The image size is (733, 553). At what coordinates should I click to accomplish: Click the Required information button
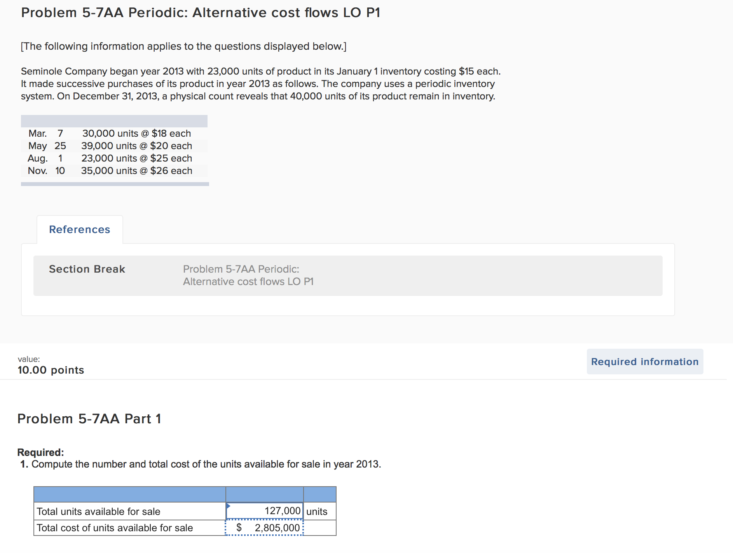click(644, 362)
